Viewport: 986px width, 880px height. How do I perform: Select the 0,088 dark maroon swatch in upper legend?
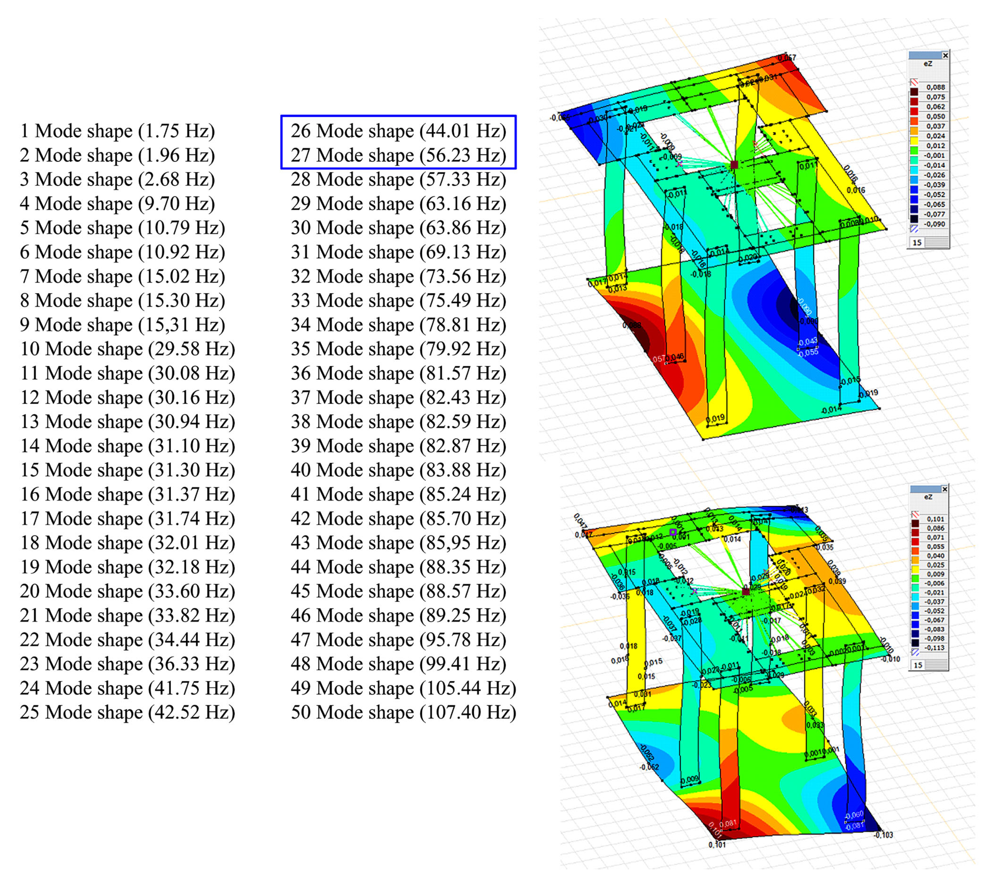coord(914,91)
